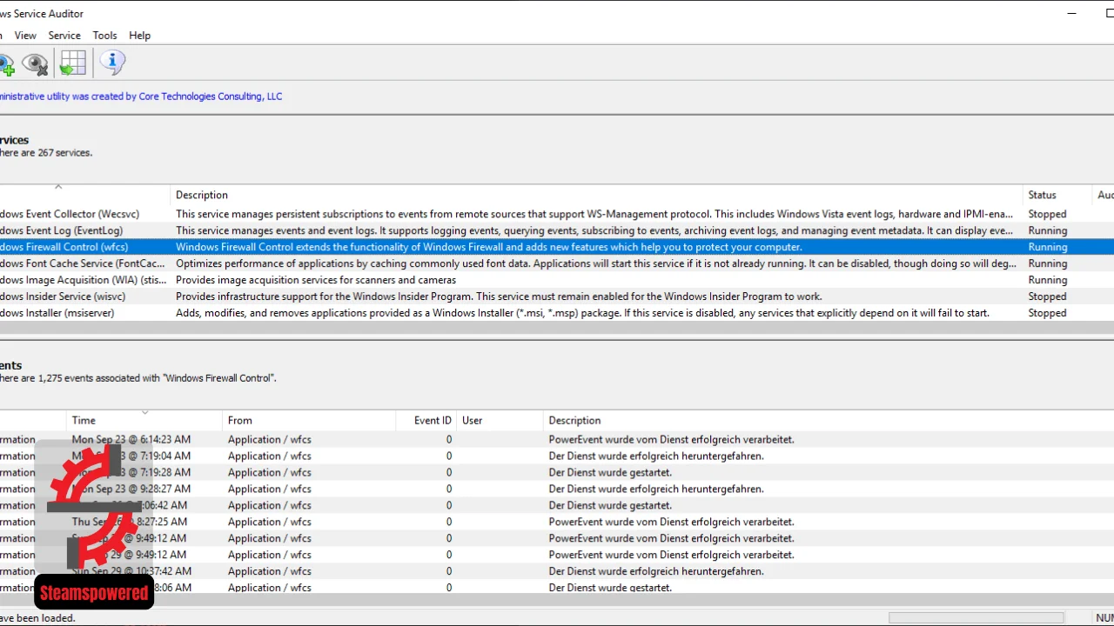1114x626 pixels.
Task: Open the Help menu
Action: click(139, 36)
